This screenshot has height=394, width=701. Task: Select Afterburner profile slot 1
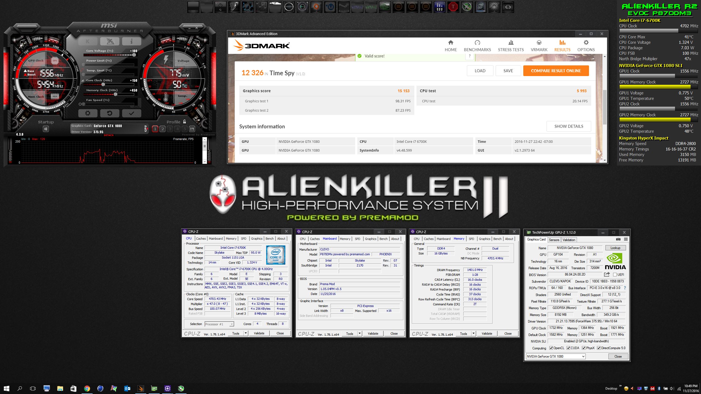click(155, 129)
